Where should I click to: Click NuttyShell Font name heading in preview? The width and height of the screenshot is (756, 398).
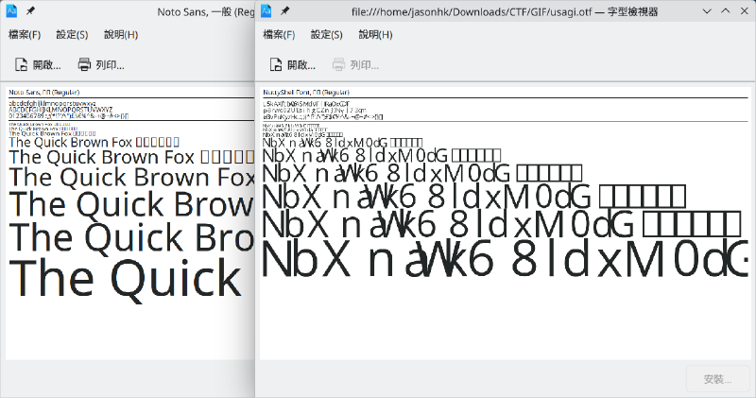[306, 92]
